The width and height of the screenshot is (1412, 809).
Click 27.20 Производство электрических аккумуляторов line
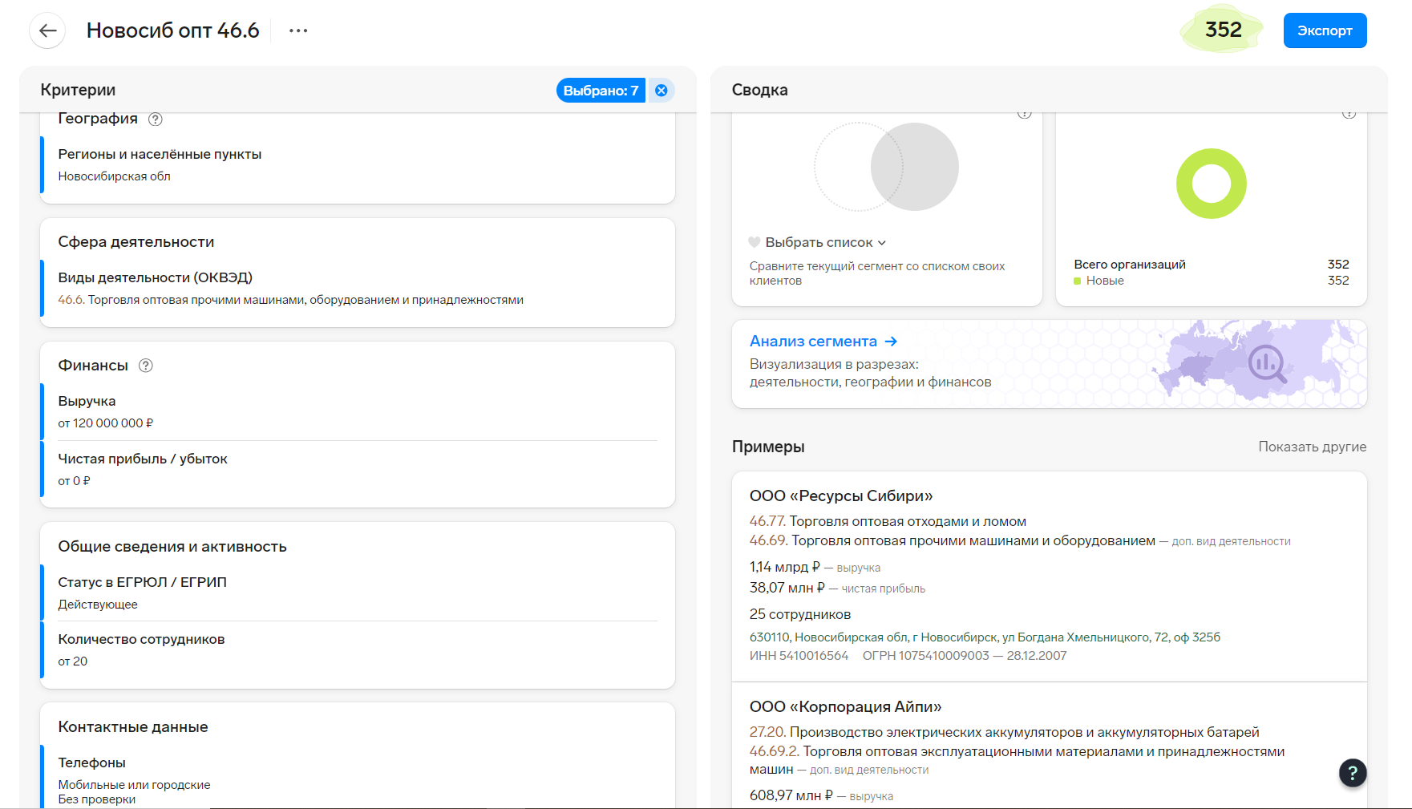(x=1005, y=732)
